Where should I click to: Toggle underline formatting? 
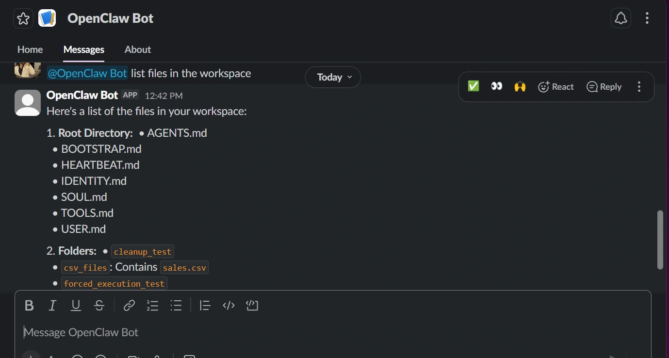76,305
